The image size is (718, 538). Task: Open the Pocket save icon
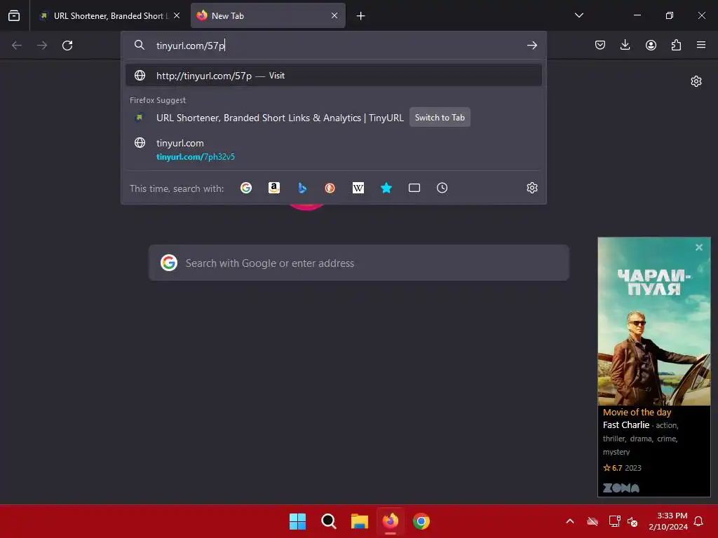point(600,45)
